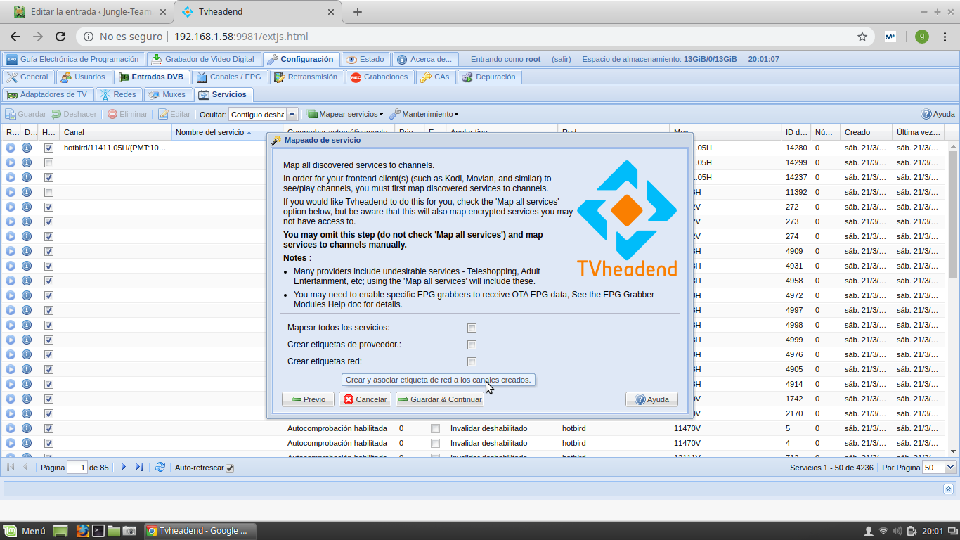Check 'Crear etiquetas de proveedor' option
The height and width of the screenshot is (540, 960).
point(472,345)
